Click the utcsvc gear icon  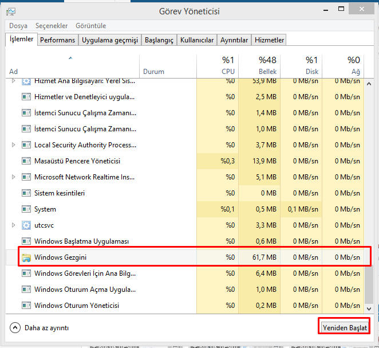coord(26,225)
